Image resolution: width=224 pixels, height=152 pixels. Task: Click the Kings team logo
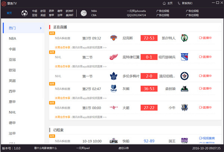point(184,140)
